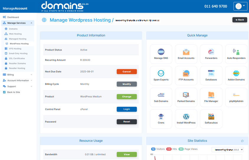Screen dimensions: 249x160
Task: Click the red Cancel button
Action: (127, 72)
